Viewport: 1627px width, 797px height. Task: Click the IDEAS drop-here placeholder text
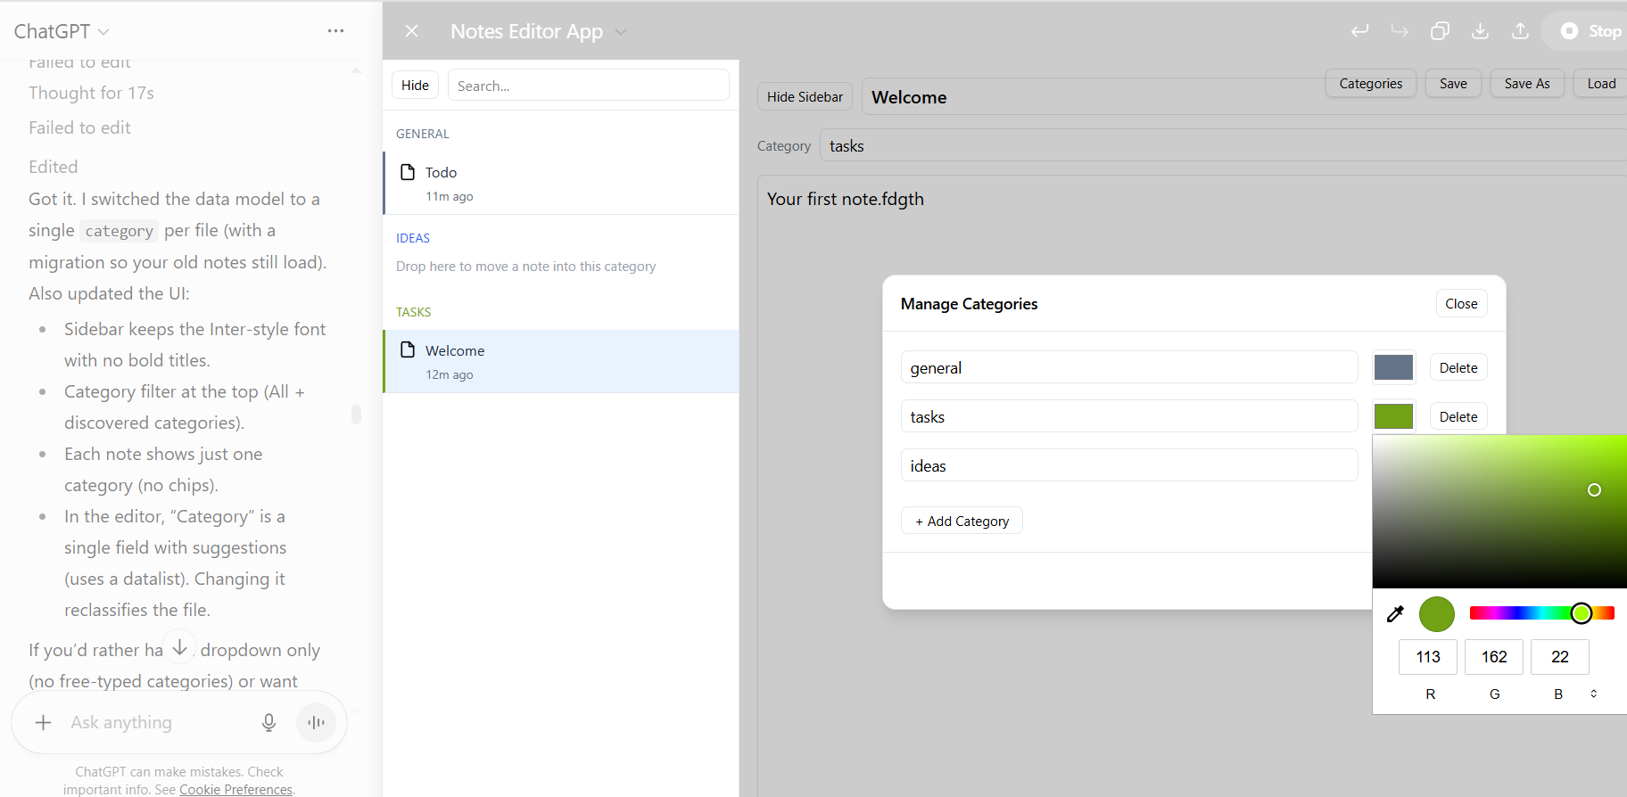pos(526,267)
